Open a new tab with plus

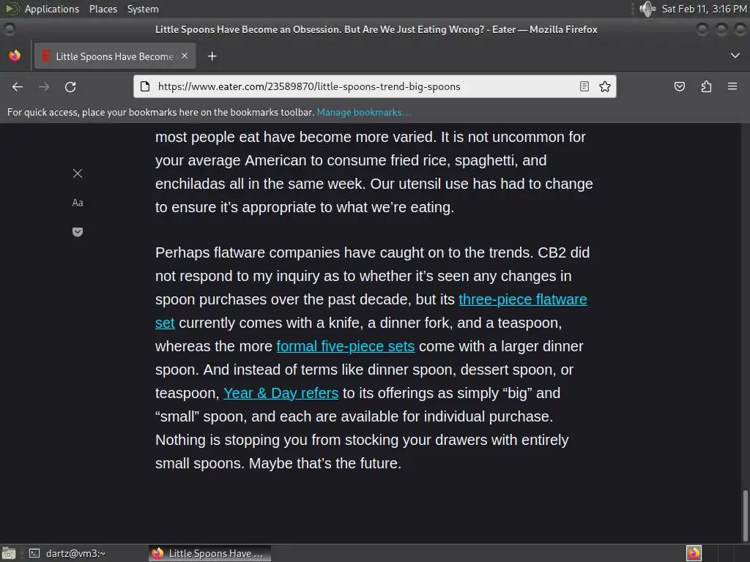pyautogui.click(x=212, y=56)
